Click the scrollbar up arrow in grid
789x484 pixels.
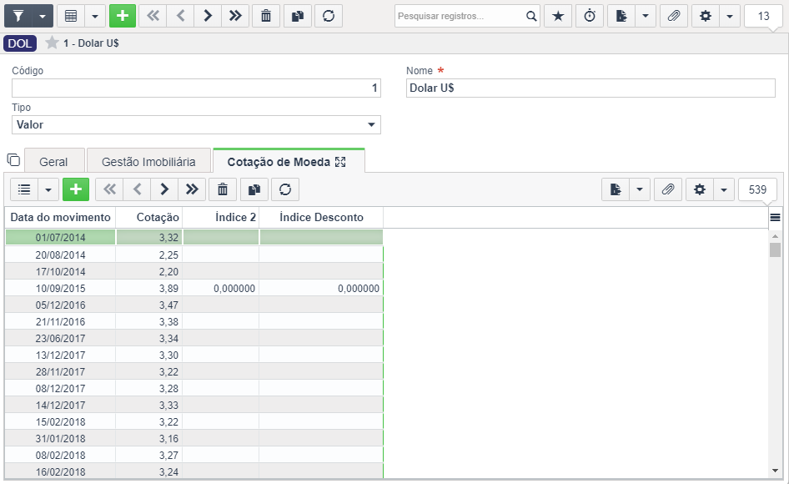coord(775,235)
